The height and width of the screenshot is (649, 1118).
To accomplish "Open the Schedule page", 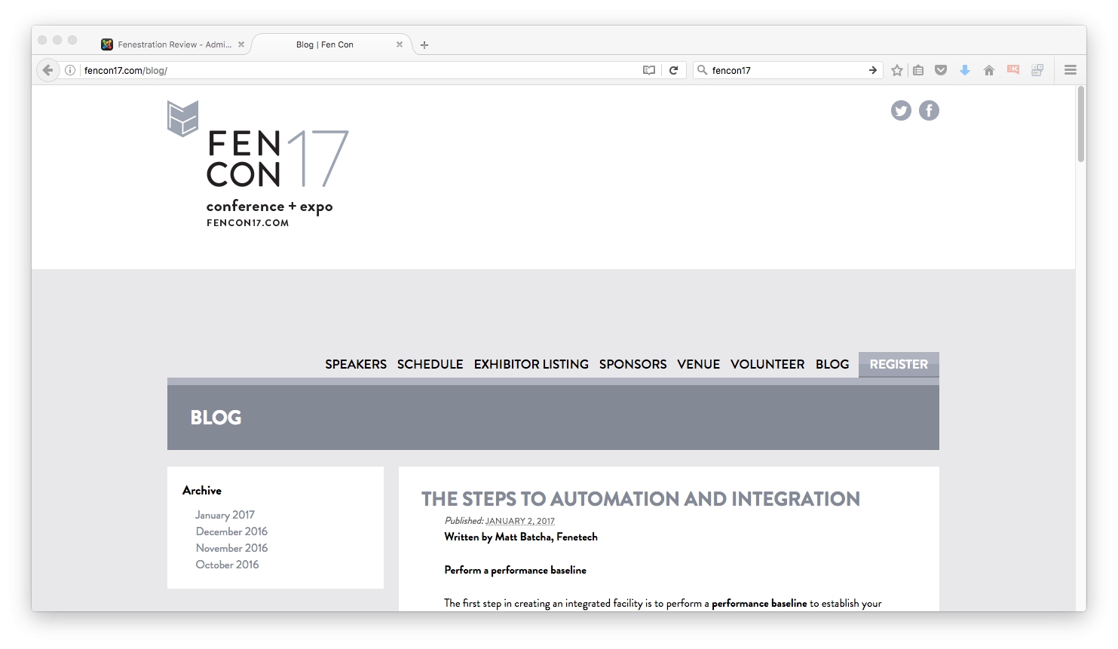I will pyautogui.click(x=430, y=364).
